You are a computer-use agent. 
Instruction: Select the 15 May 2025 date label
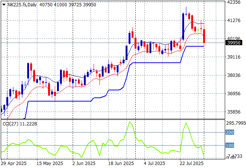point(50,164)
